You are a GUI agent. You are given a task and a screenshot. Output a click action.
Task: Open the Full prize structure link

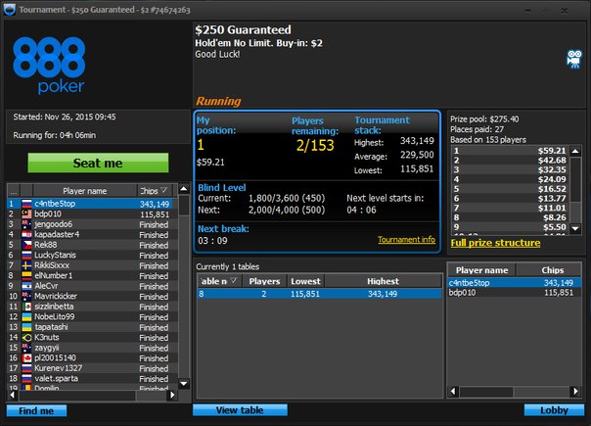tap(495, 243)
